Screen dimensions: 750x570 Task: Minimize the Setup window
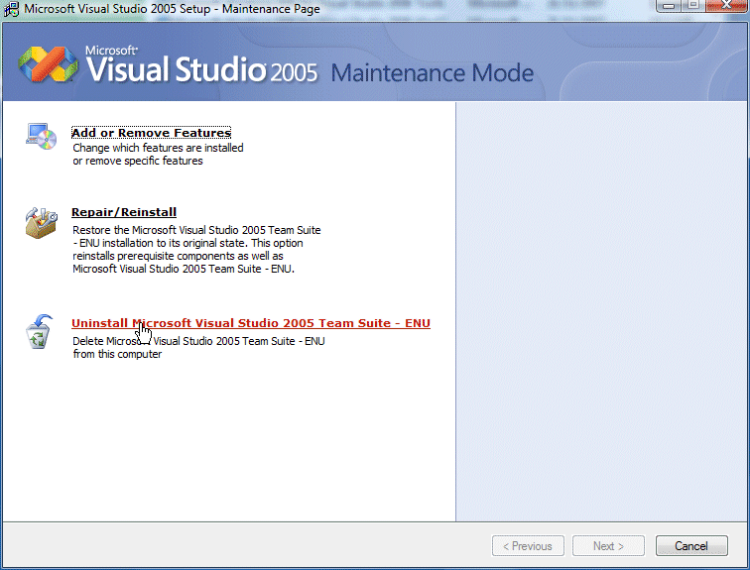click(x=669, y=6)
